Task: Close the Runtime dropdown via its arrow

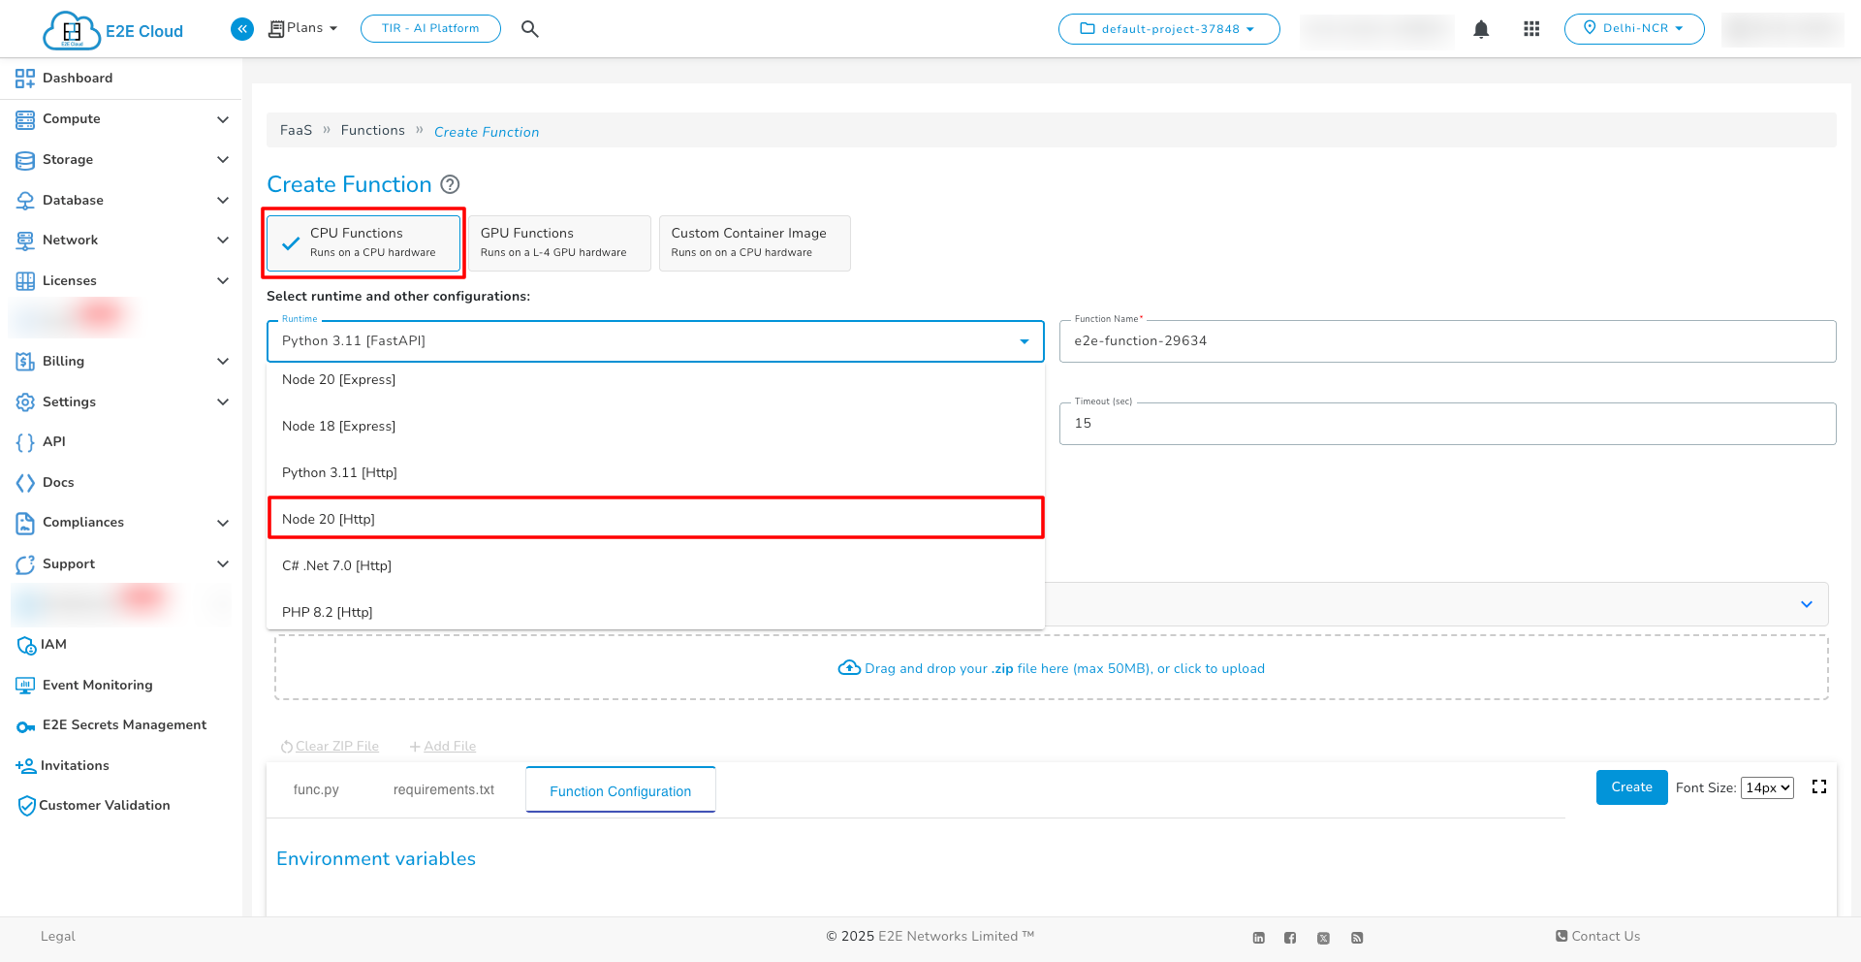Action: tap(1025, 341)
